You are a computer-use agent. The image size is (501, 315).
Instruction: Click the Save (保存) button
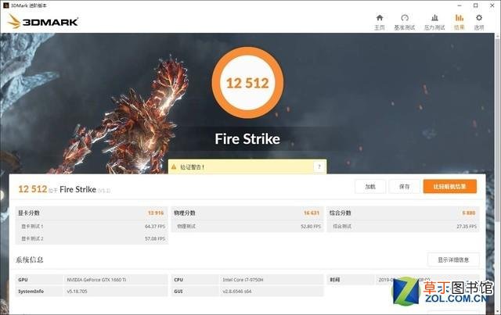(x=404, y=186)
